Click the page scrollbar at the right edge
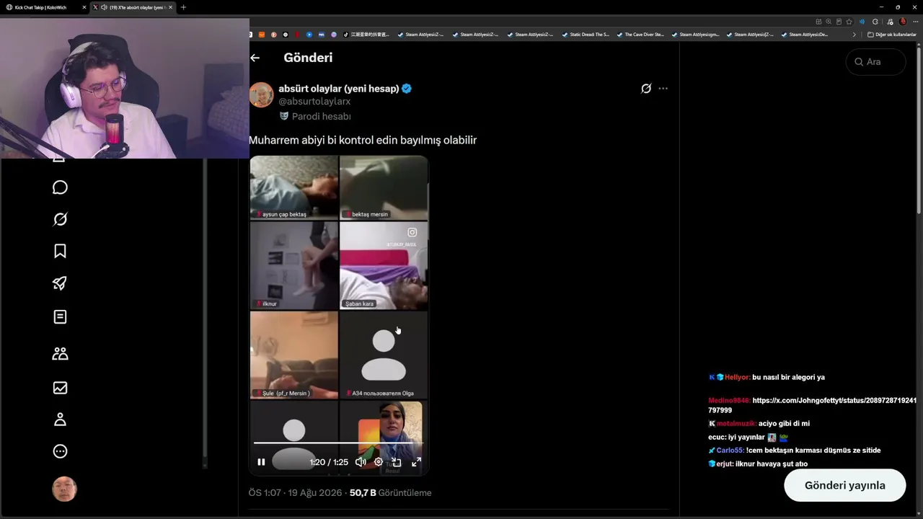The height and width of the screenshot is (519, 923). (919, 130)
